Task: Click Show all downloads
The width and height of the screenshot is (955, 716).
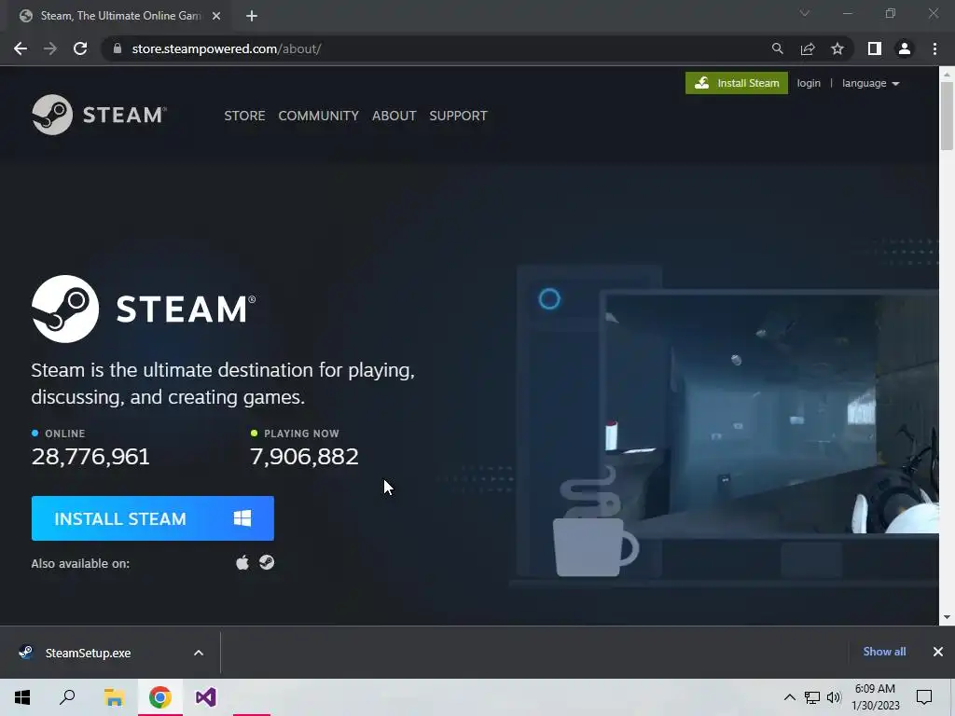Action: [x=884, y=652]
